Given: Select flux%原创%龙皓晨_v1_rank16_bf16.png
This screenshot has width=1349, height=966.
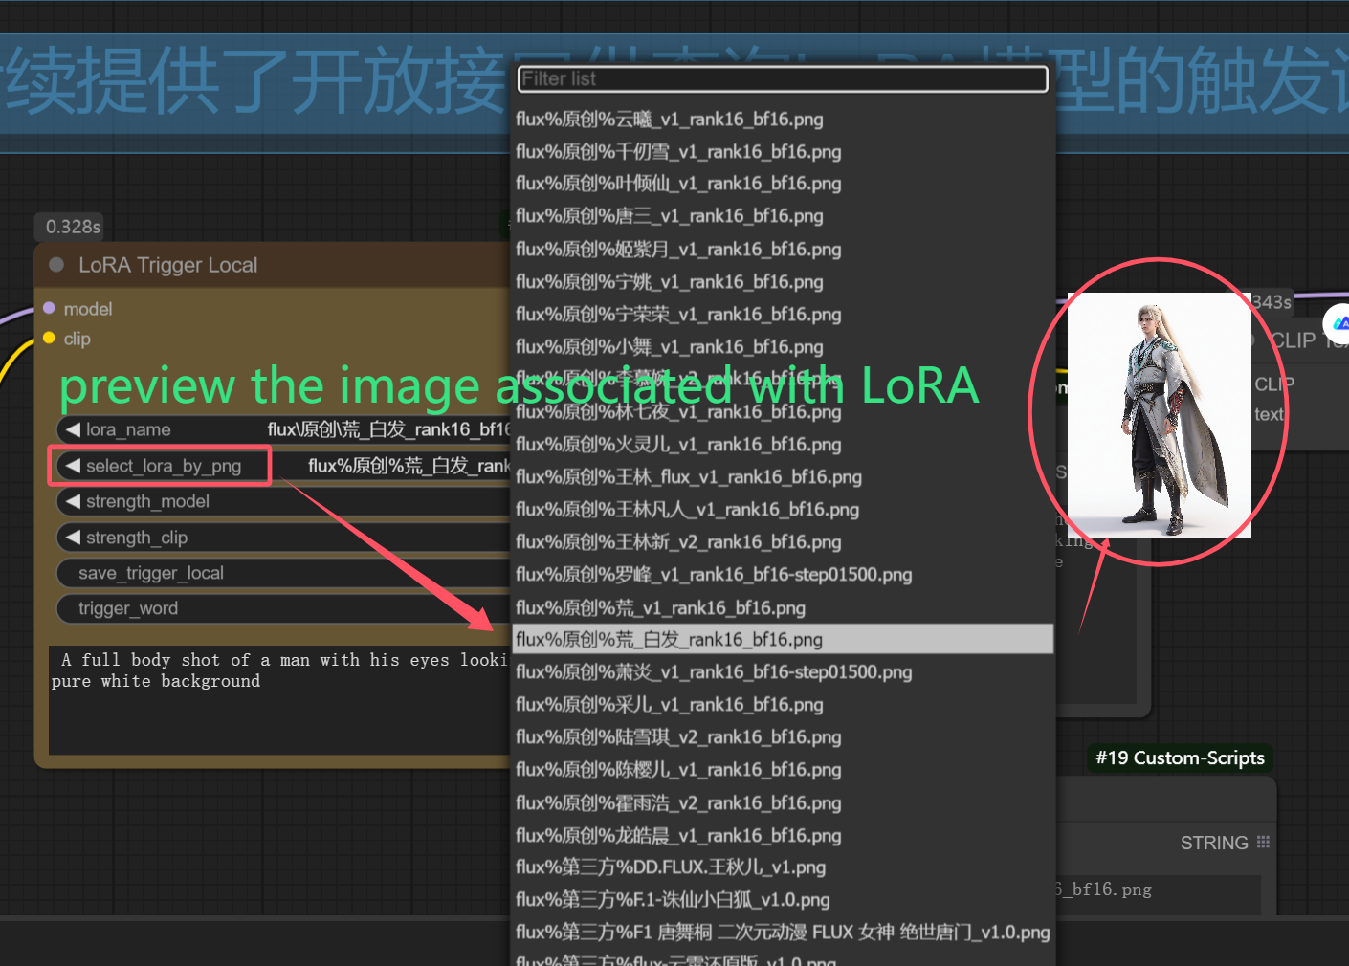Looking at the screenshot, I should pyautogui.click(x=783, y=836).
